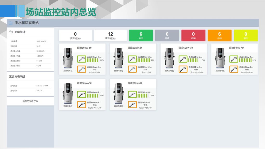Filter by the gray 离线 status tile
Screen dimensions: 265x149
pyautogui.click(x=167, y=35)
